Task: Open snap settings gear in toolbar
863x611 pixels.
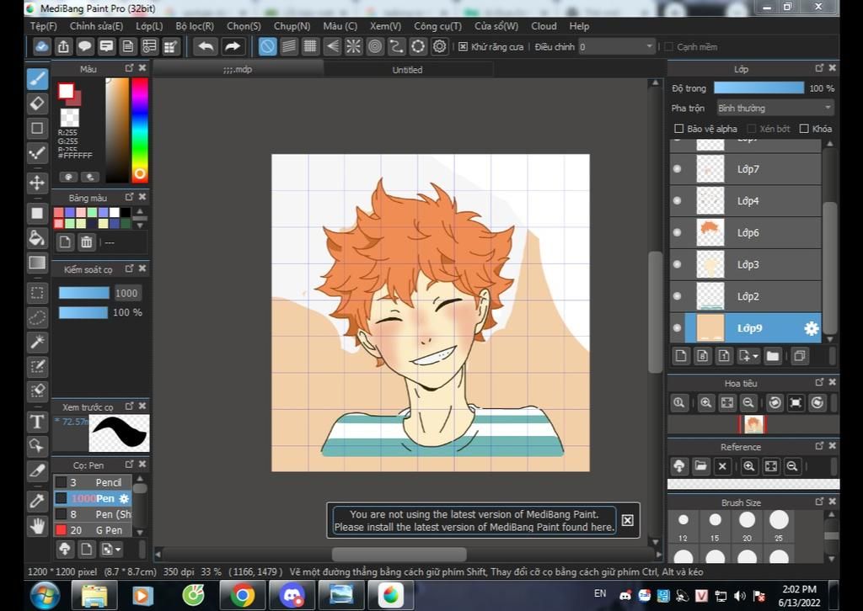Action: [x=439, y=46]
